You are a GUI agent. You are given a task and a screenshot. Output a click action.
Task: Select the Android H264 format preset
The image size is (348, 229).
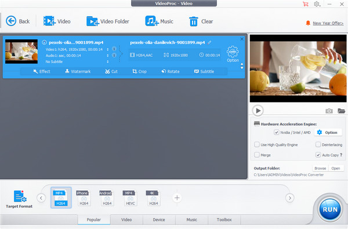(x=107, y=198)
